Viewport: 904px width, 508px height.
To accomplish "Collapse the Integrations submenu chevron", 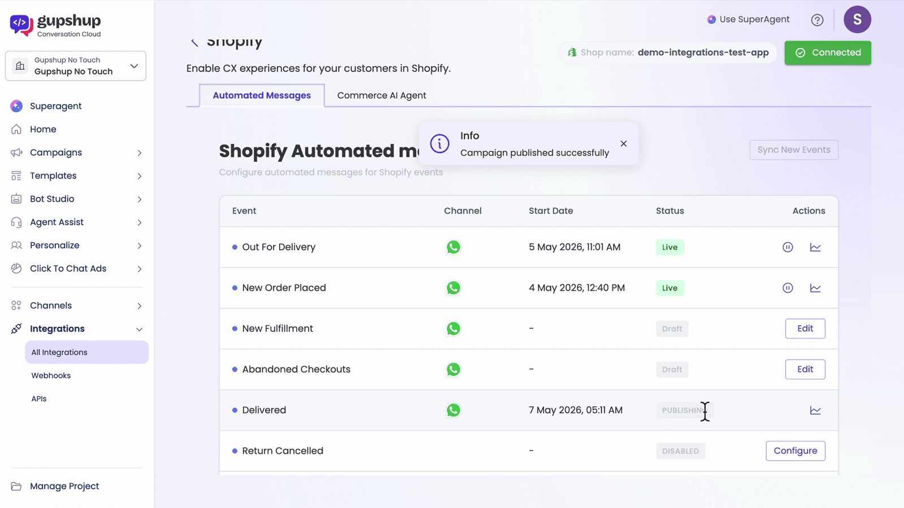I will [140, 329].
